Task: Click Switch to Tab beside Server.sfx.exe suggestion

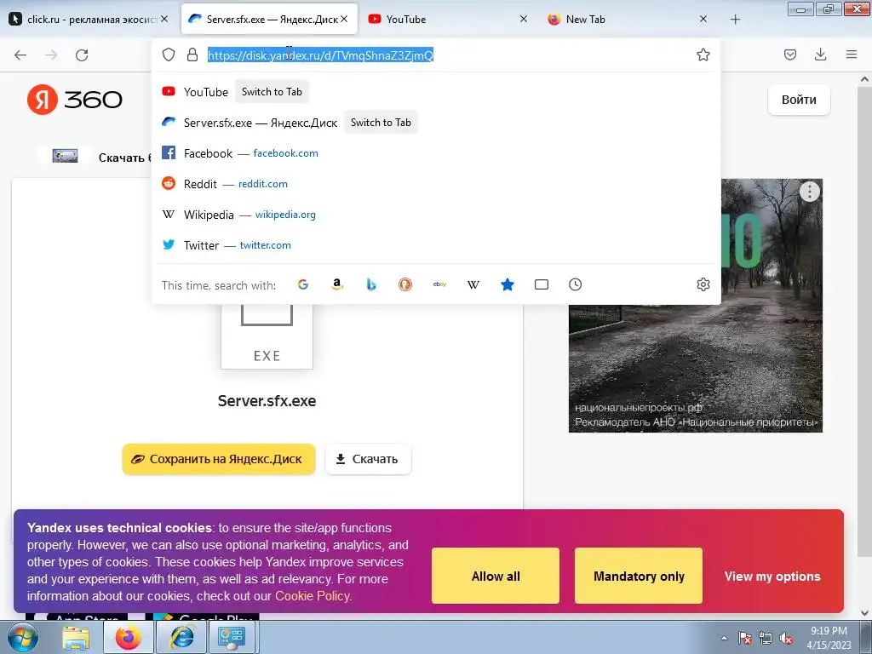Action: tap(381, 123)
